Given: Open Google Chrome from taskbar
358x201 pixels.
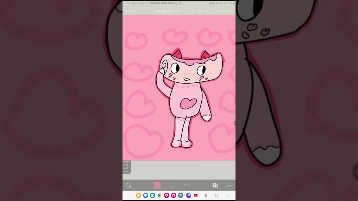Looking at the screenshot, I should coord(159,195).
